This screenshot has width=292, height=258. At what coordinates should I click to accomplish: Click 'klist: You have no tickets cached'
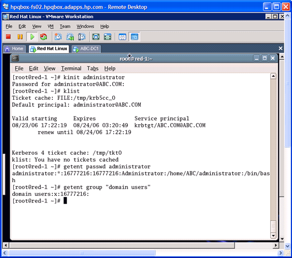(x=65, y=160)
